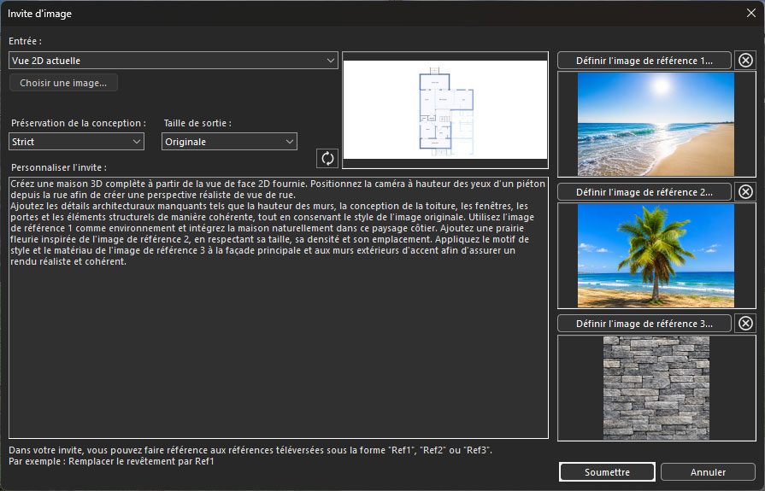Click the 'Entrée :' label

pos(25,41)
